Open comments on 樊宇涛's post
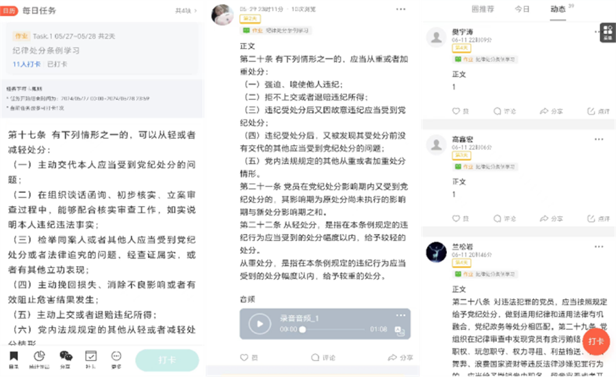 (504, 111)
